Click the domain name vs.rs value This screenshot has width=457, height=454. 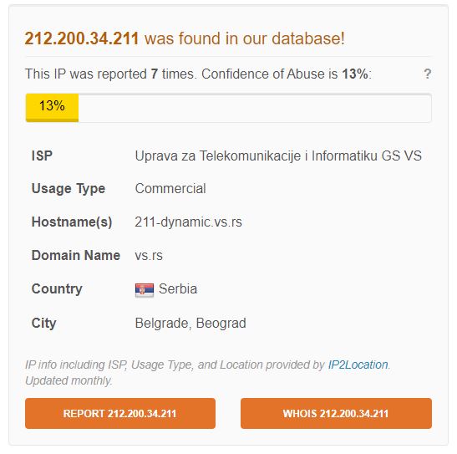(x=149, y=256)
